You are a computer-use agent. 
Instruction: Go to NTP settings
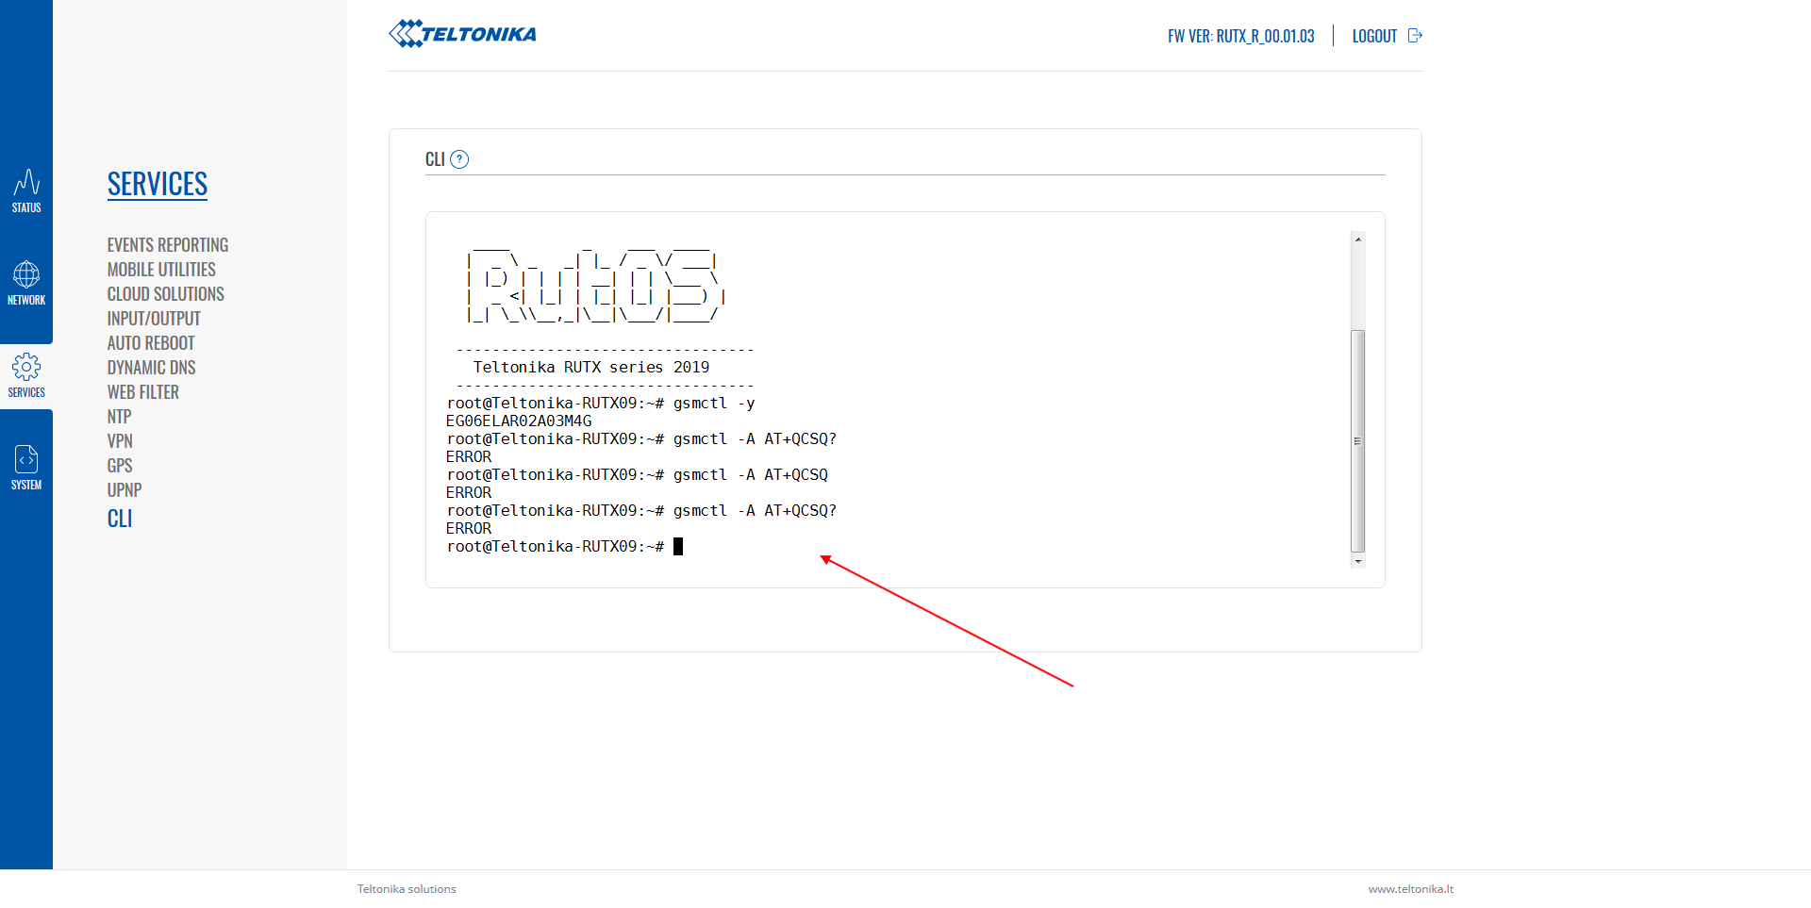(x=119, y=417)
